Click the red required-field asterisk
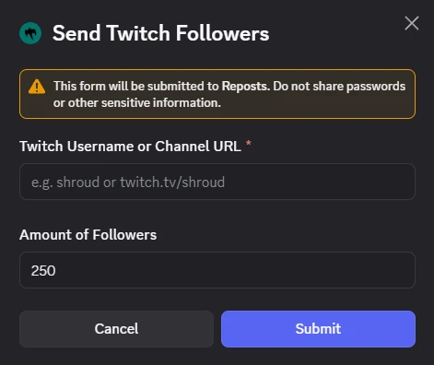 pos(249,143)
